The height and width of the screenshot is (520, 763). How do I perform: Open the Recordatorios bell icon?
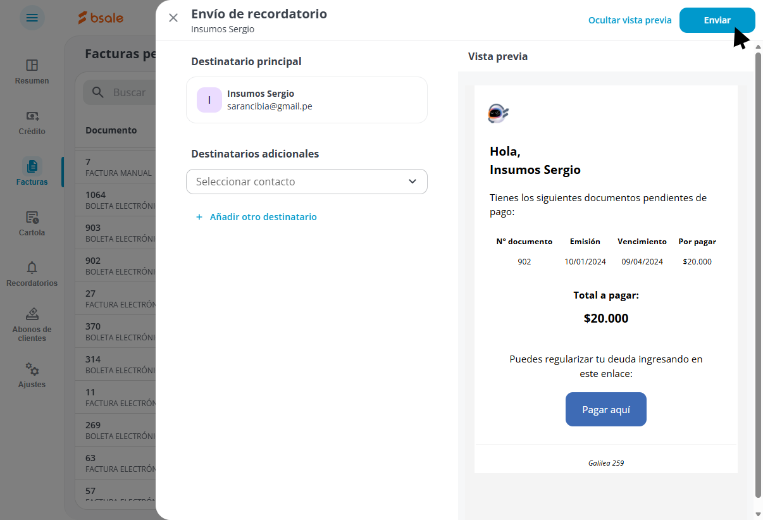click(32, 268)
